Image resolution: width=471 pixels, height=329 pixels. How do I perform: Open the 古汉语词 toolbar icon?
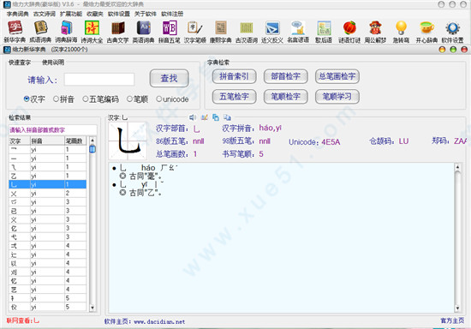pyautogui.click(x=247, y=32)
